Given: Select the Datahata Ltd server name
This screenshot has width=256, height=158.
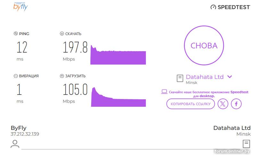Looking at the screenshot, I should [x=204, y=77].
